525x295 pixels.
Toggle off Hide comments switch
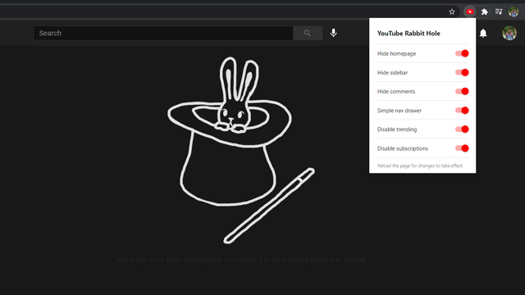pos(462,91)
